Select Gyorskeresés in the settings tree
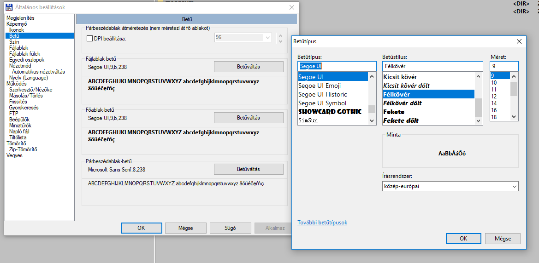 (x=24, y=107)
